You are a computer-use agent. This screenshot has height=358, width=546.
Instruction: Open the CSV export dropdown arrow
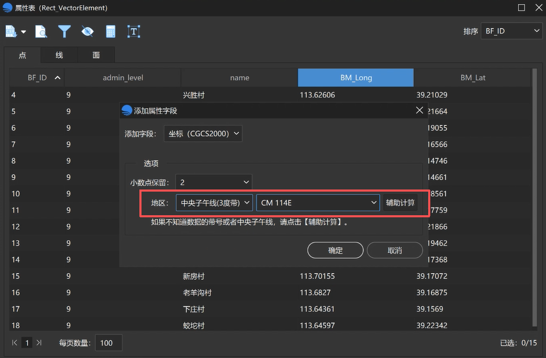point(23,31)
